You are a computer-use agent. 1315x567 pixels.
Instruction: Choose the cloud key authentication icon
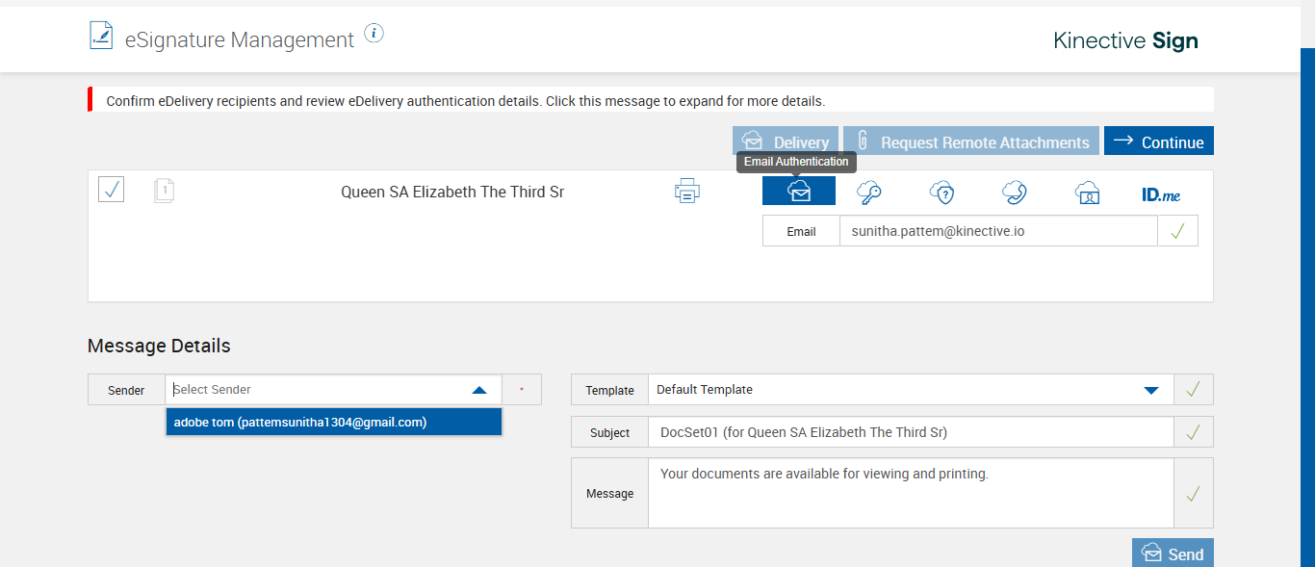(869, 193)
